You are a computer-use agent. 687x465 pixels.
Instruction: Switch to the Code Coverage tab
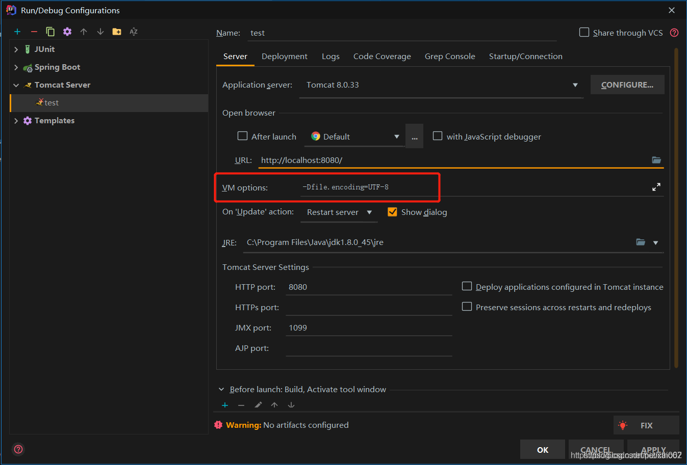point(382,57)
